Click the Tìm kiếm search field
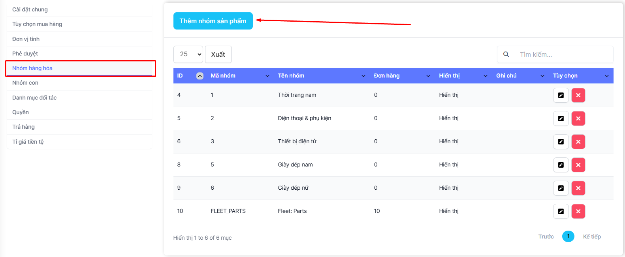Viewport: 625px width, 257px height. 563,54
